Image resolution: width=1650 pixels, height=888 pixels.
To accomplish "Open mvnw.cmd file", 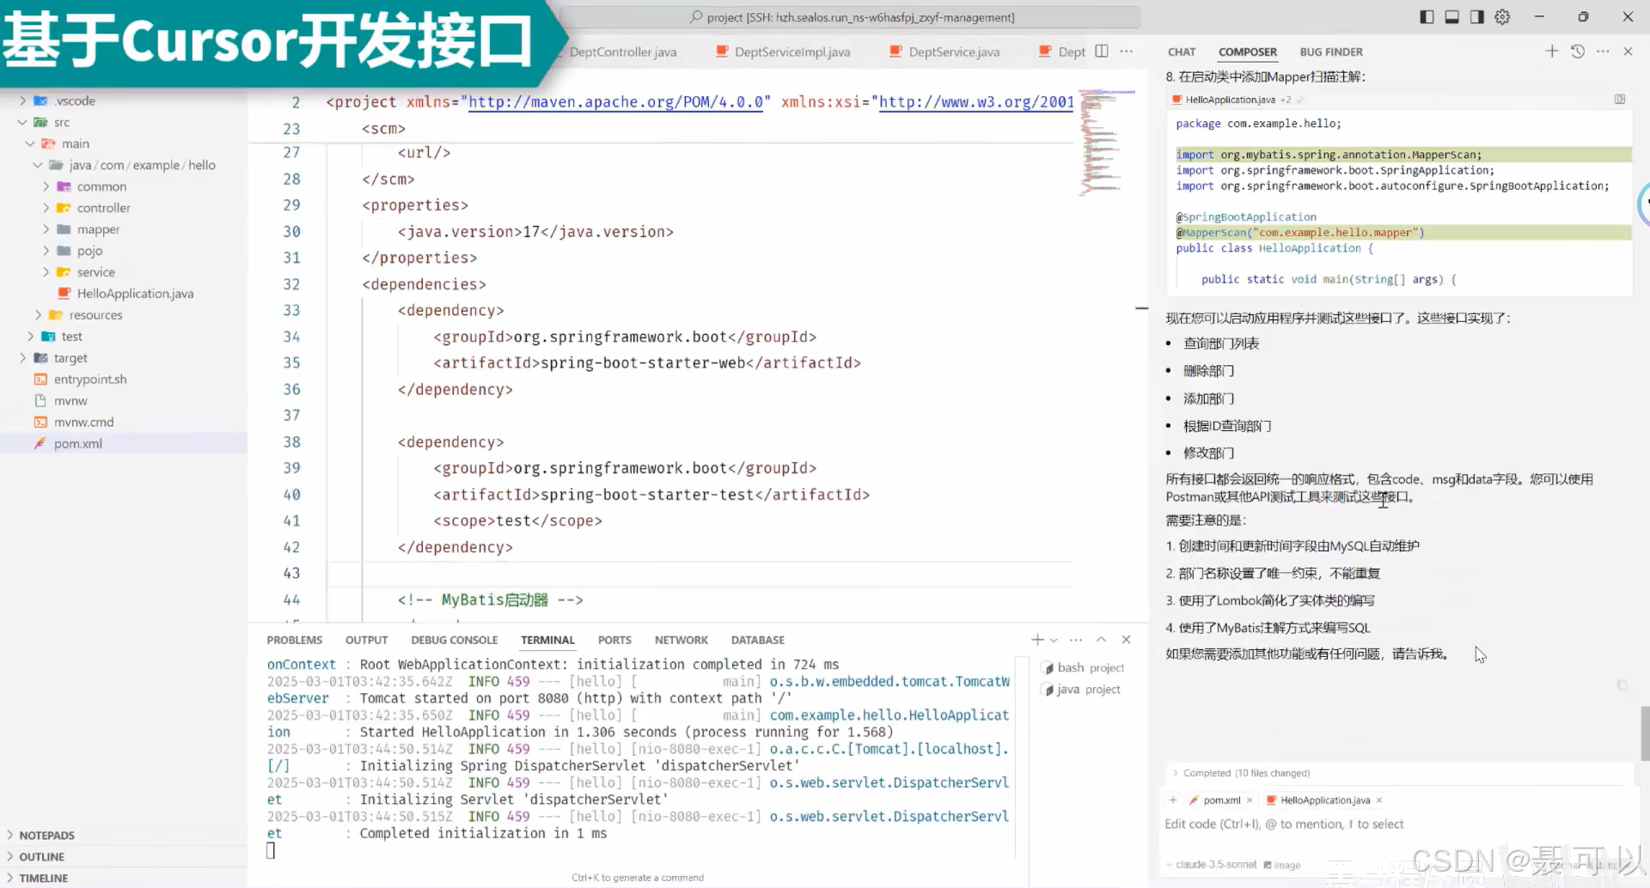I will tap(84, 423).
